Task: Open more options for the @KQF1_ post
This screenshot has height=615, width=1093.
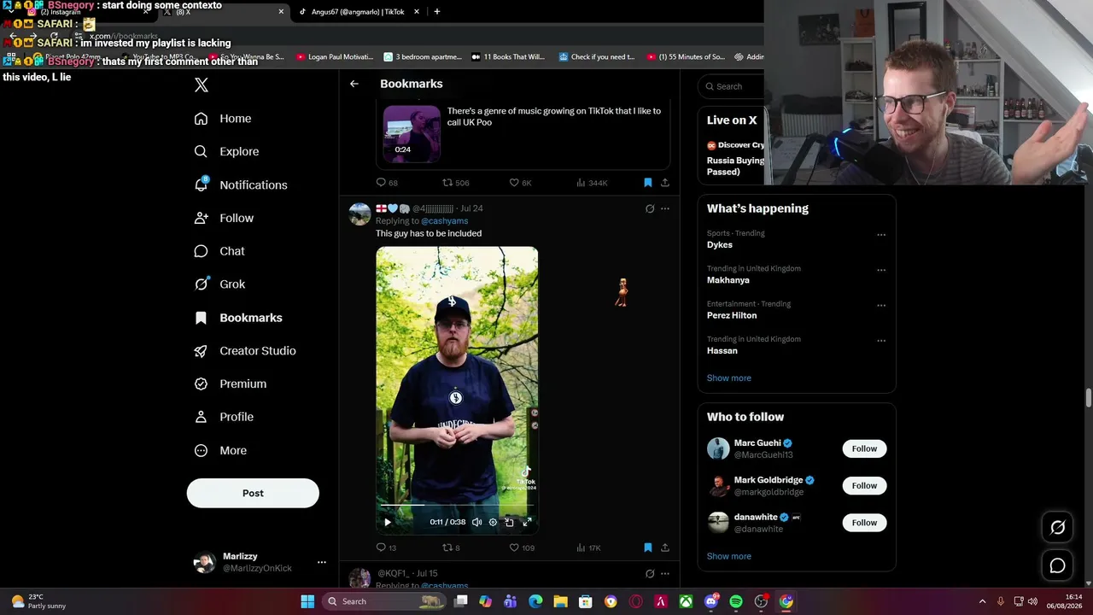Action: point(665,573)
